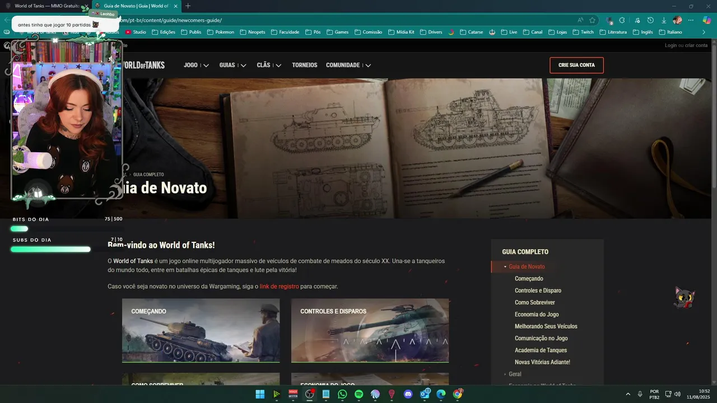Open Academia de Tanques sidebar link
Image resolution: width=717 pixels, height=403 pixels.
click(x=541, y=350)
